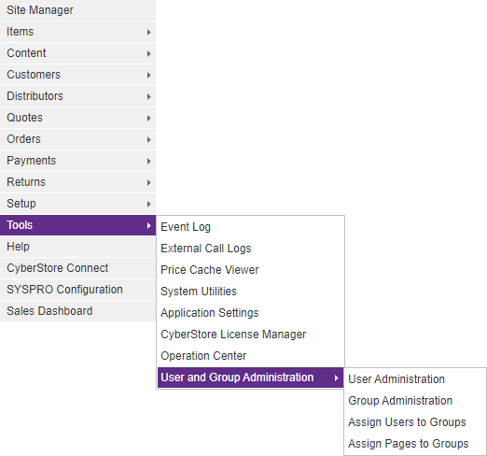Viewport: 487px width, 456px height.
Task: Go to Sales Dashboard
Action: coord(77,311)
